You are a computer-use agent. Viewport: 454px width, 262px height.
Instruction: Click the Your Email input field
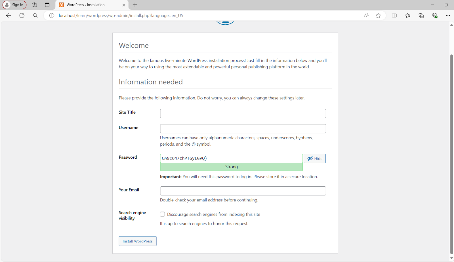(243, 191)
